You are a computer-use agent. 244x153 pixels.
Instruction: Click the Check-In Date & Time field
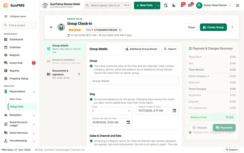pos(157,111)
